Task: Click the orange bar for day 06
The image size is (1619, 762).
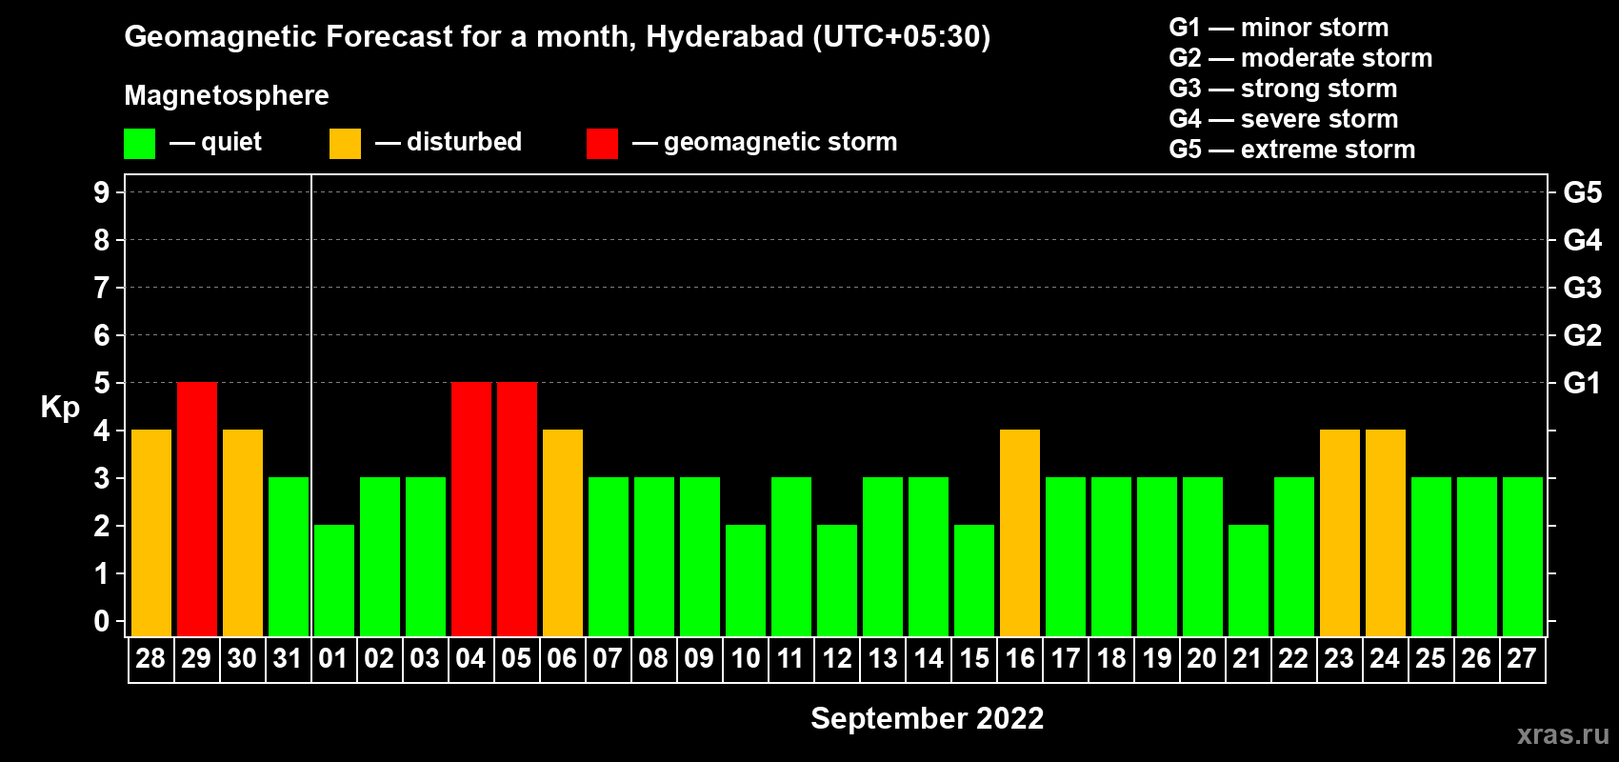Action: tap(563, 533)
